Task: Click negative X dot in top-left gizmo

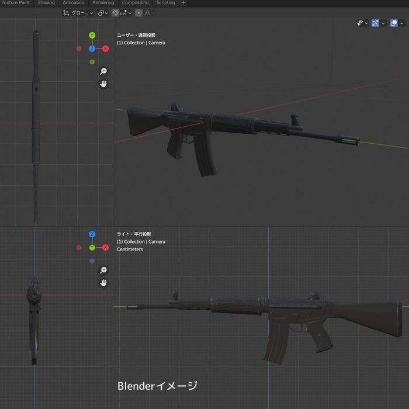Action: tap(79, 48)
